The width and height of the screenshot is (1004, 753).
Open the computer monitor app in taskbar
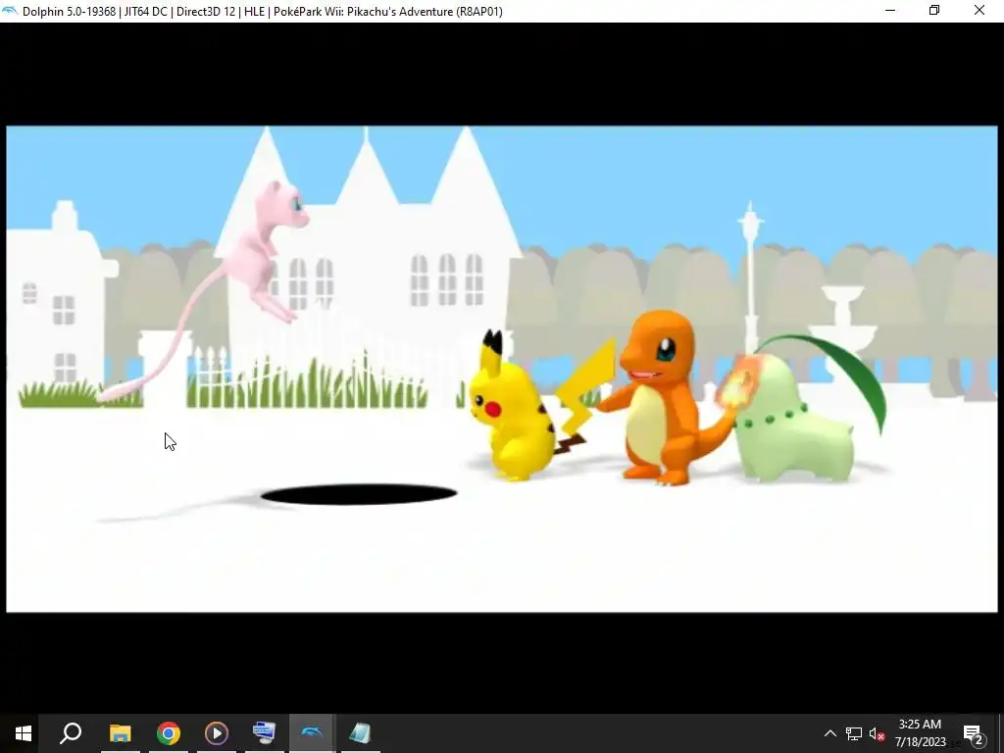264,733
